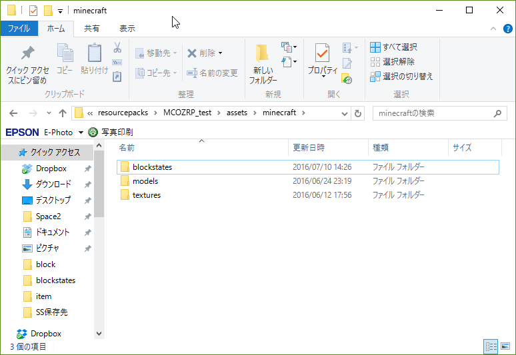Open クイック アクセス in navigation pane
The height and width of the screenshot is (355, 516).
point(48,152)
